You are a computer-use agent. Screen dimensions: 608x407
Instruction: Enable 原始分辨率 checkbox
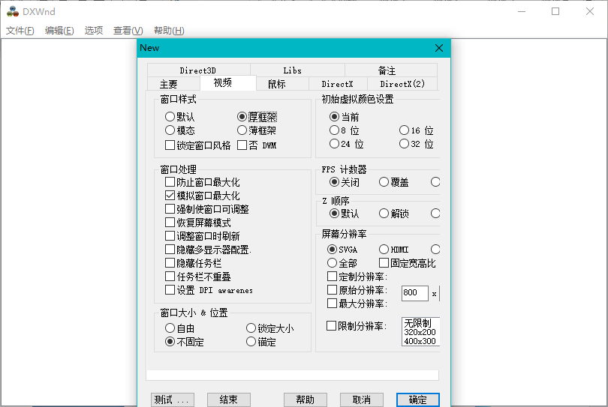point(332,290)
